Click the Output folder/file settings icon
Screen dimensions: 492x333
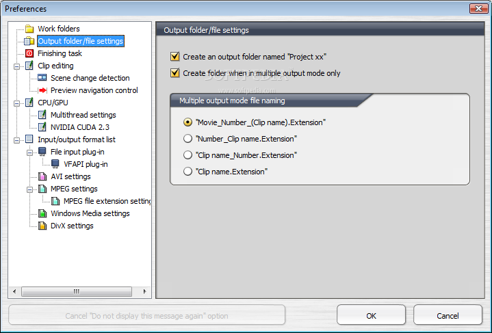(29, 41)
